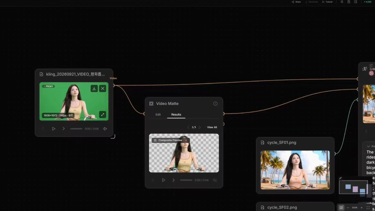Remove the kling video with X icon
Viewport: 375px width, 211px height.
point(103,89)
